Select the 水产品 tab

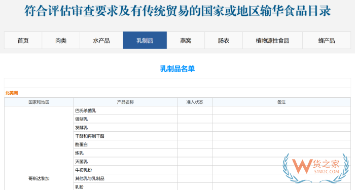coord(101,41)
